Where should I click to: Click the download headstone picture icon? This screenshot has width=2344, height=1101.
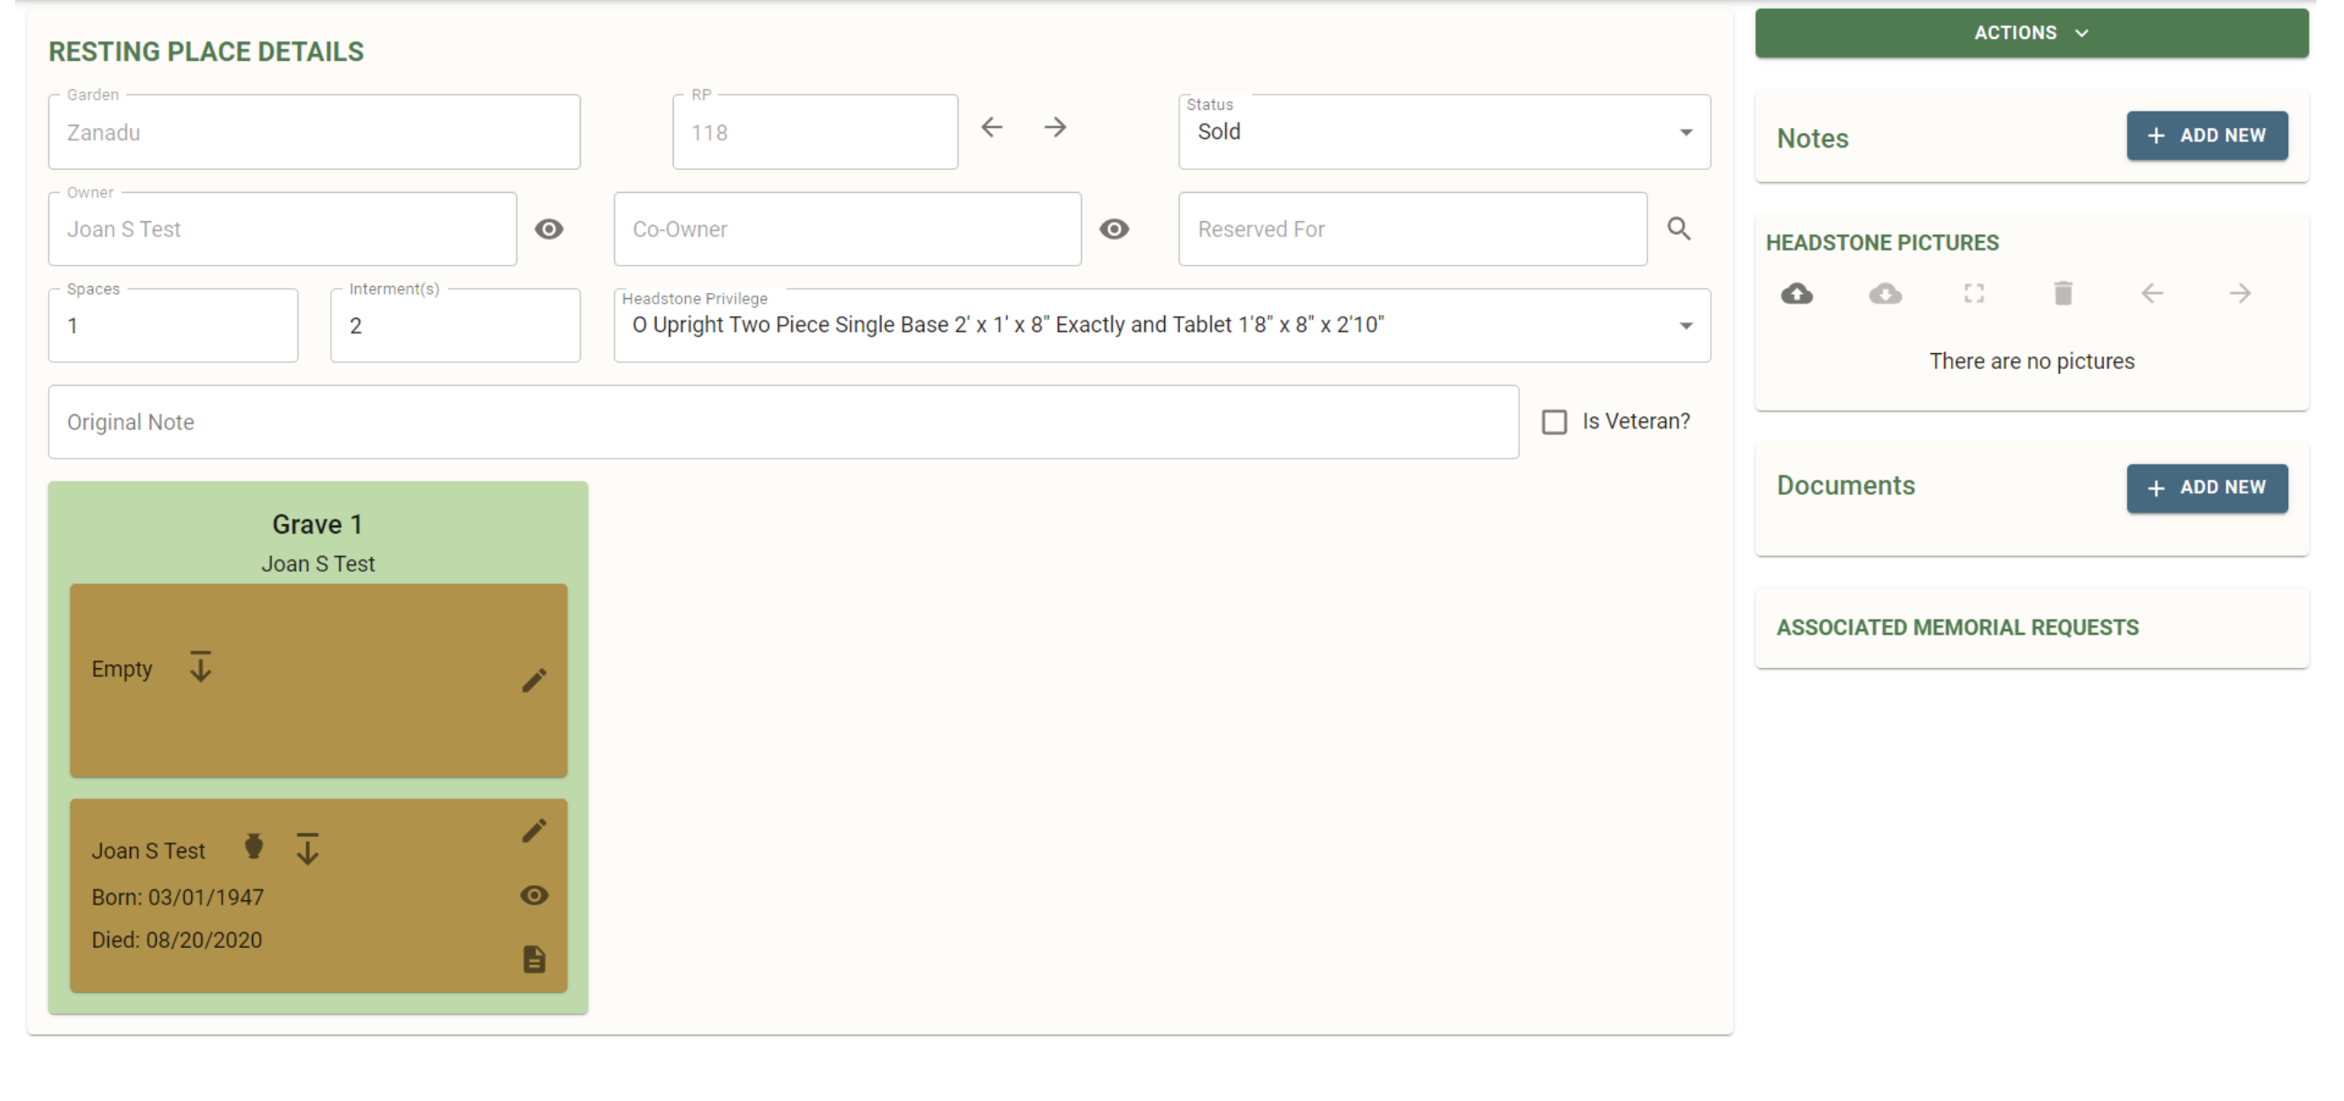click(x=1886, y=295)
